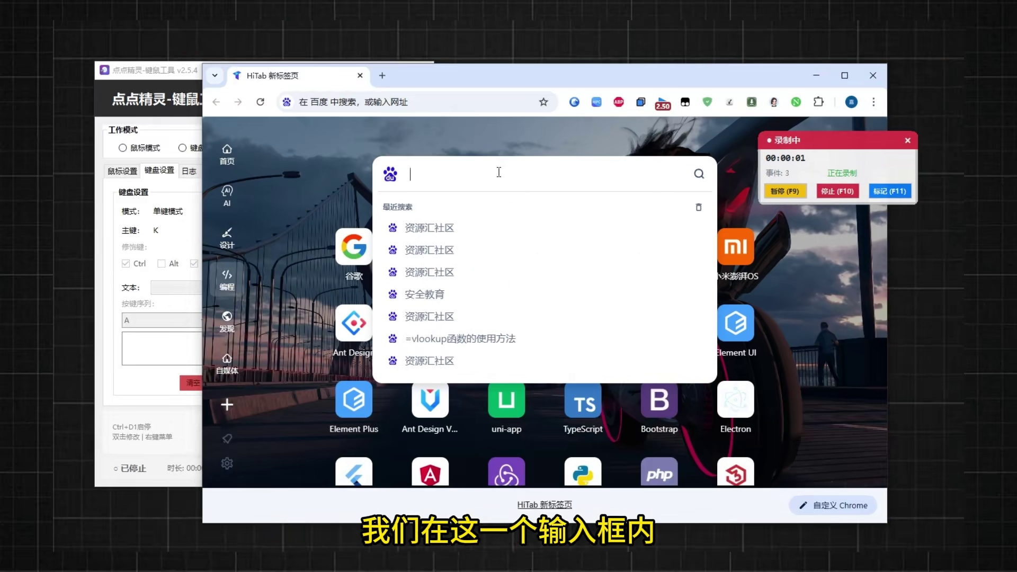Expand the Chrome tab search dropdown
This screenshot has width=1017, height=572.
coord(215,75)
